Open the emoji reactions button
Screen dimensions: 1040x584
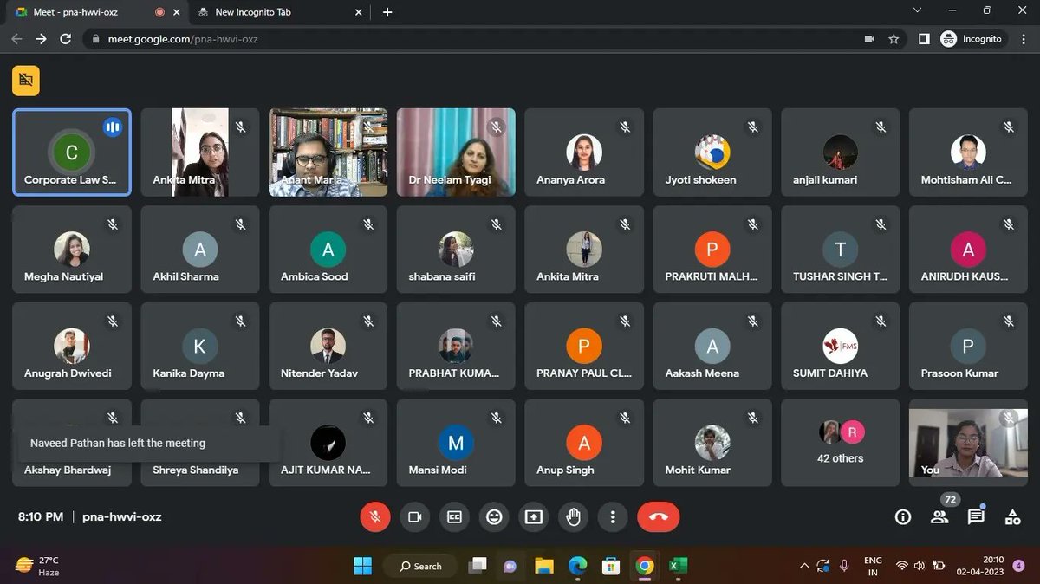(x=494, y=516)
